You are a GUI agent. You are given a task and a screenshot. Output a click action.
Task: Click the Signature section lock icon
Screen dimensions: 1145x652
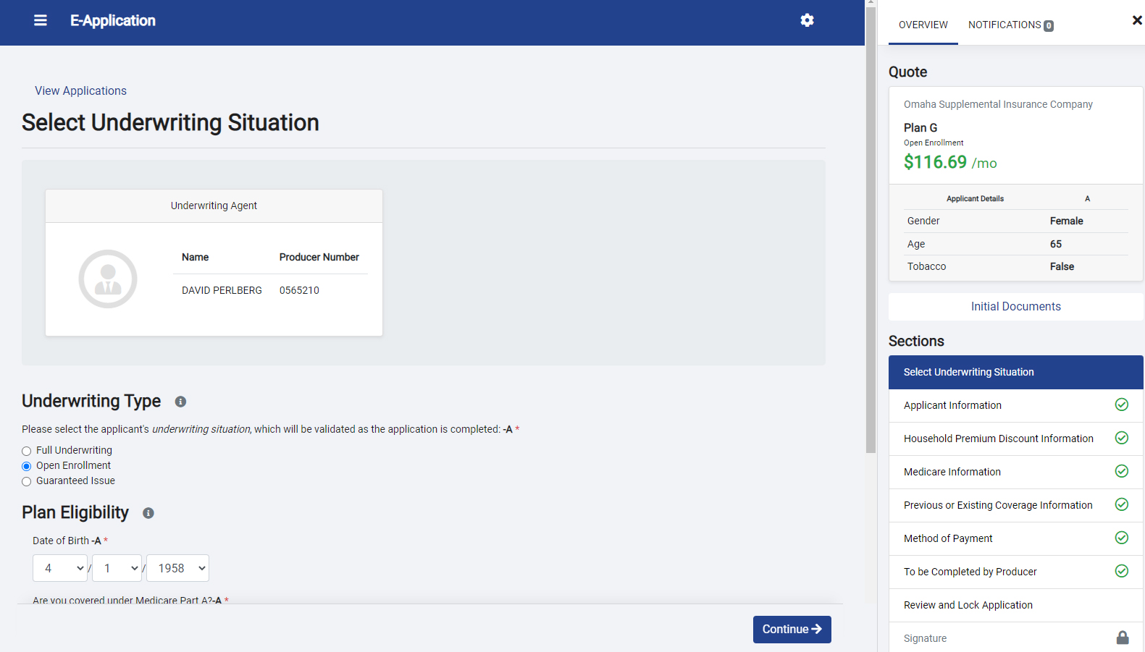pyautogui.click(x=1122, y=638)
